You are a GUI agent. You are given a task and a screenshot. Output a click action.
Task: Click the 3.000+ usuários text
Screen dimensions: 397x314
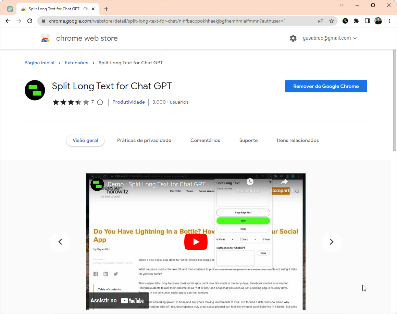click(x=170, y=102)
